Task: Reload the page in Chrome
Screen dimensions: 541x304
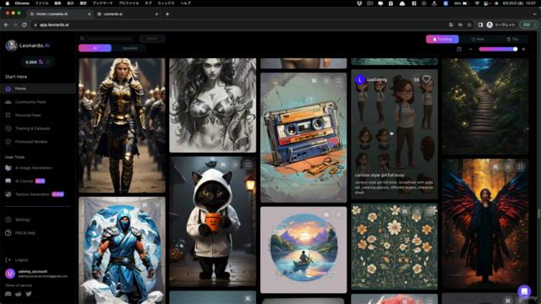Action: coord(25,24)
